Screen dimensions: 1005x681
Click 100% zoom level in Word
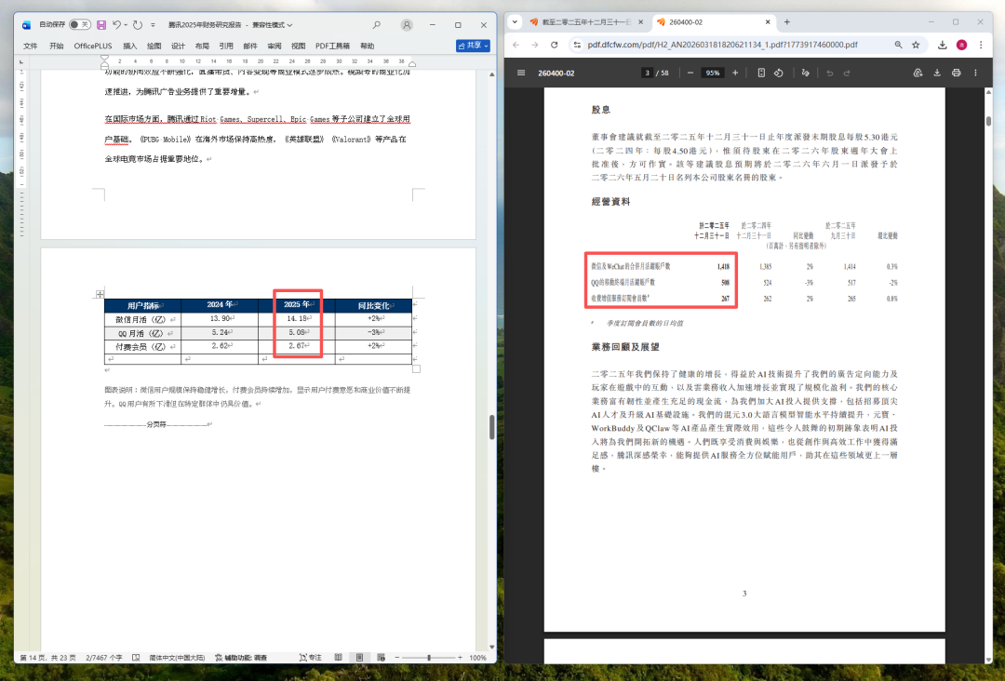477,658
